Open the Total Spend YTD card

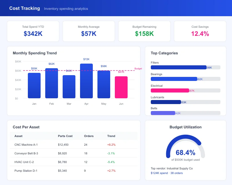point(33,30)
